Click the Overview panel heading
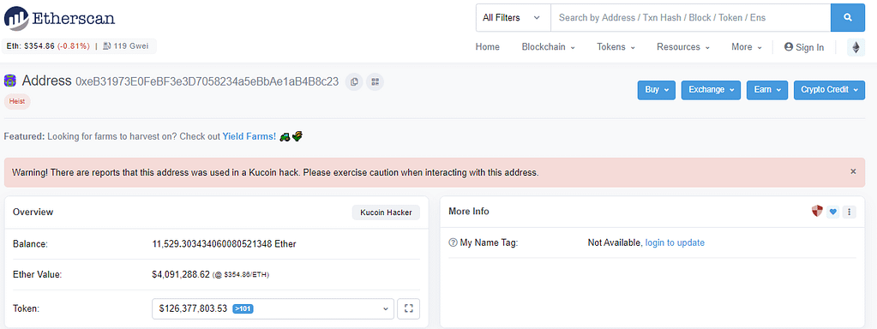Screen dimensions: 877x329 [33, 212]
